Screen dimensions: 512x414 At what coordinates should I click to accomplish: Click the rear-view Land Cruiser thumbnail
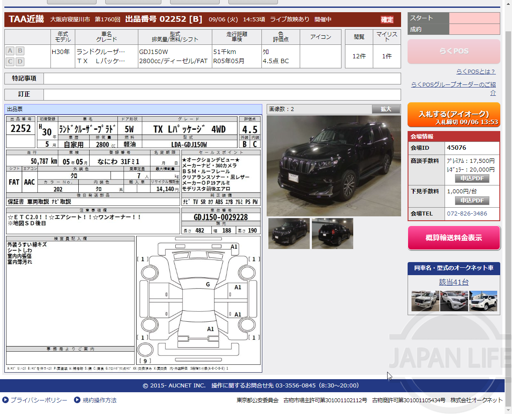332,233
